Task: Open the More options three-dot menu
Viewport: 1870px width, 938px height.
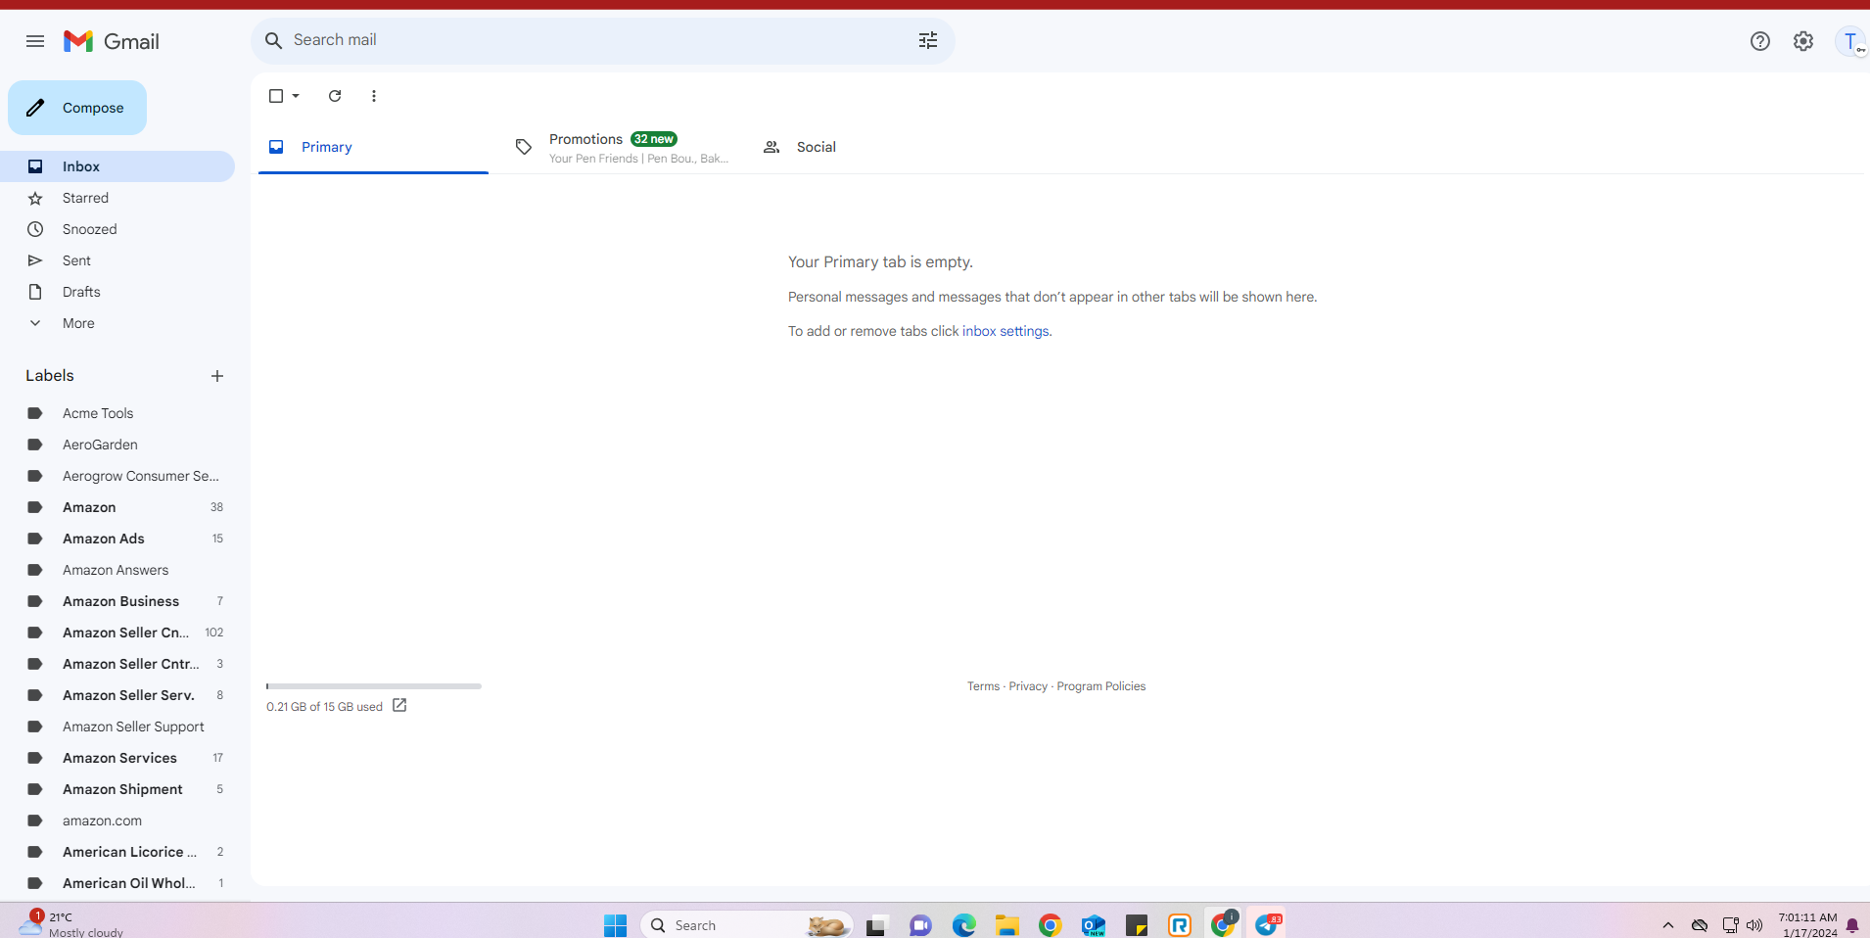Action: click(x=374, y=96)
